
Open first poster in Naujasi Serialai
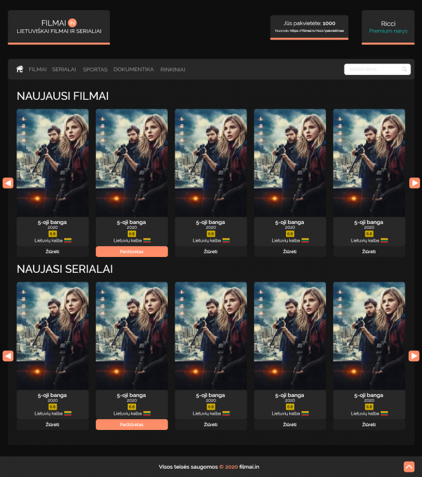pyautogui.click(x=53, y=336)
